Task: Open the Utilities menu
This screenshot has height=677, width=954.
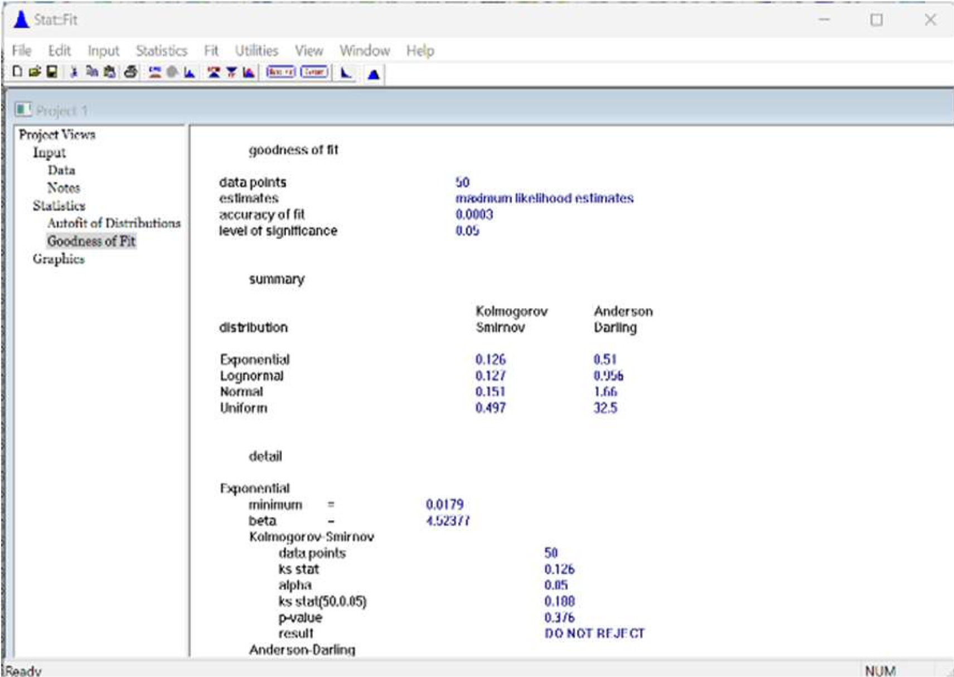Action: [256, 51]
